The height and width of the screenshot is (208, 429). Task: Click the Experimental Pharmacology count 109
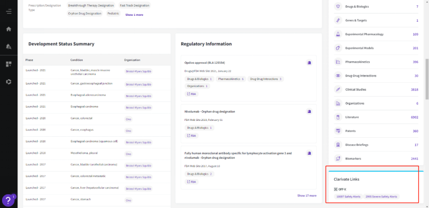415,34
